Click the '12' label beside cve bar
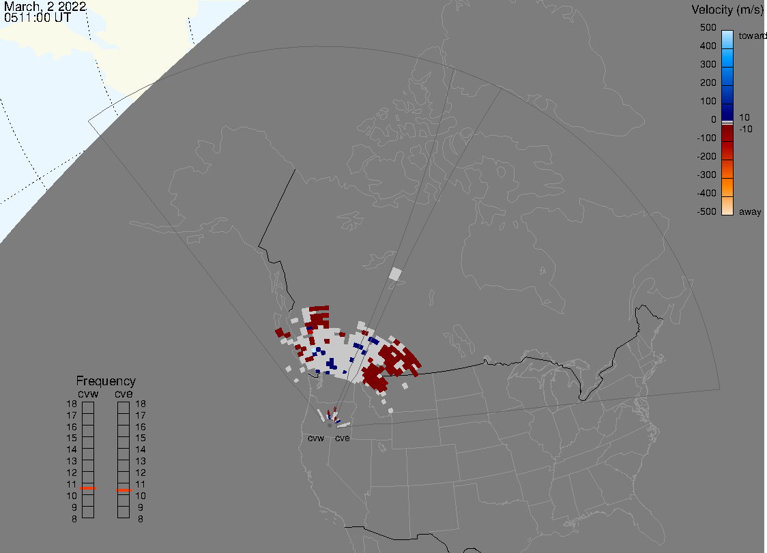This screenshot has width=767, height=553. pos(141,473)
